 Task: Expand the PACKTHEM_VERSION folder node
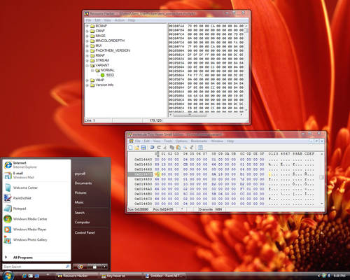87,50
